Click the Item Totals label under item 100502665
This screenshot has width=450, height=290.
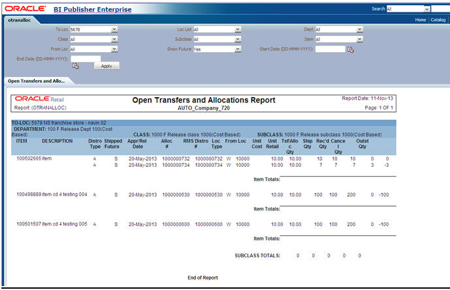coord(266,179)
